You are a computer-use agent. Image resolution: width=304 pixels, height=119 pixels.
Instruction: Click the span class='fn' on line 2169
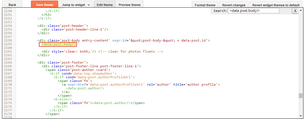(x=75, y=81)
